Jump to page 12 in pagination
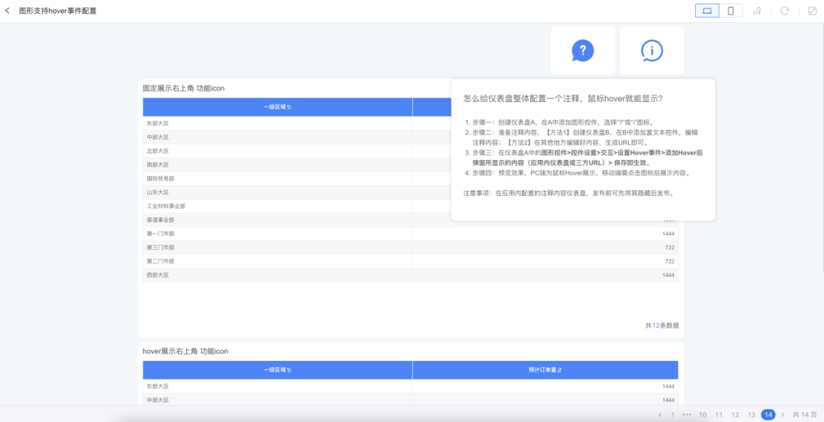The width and height of the screenshot is (824, 422). pyautogui.click(x=735, y=414)
